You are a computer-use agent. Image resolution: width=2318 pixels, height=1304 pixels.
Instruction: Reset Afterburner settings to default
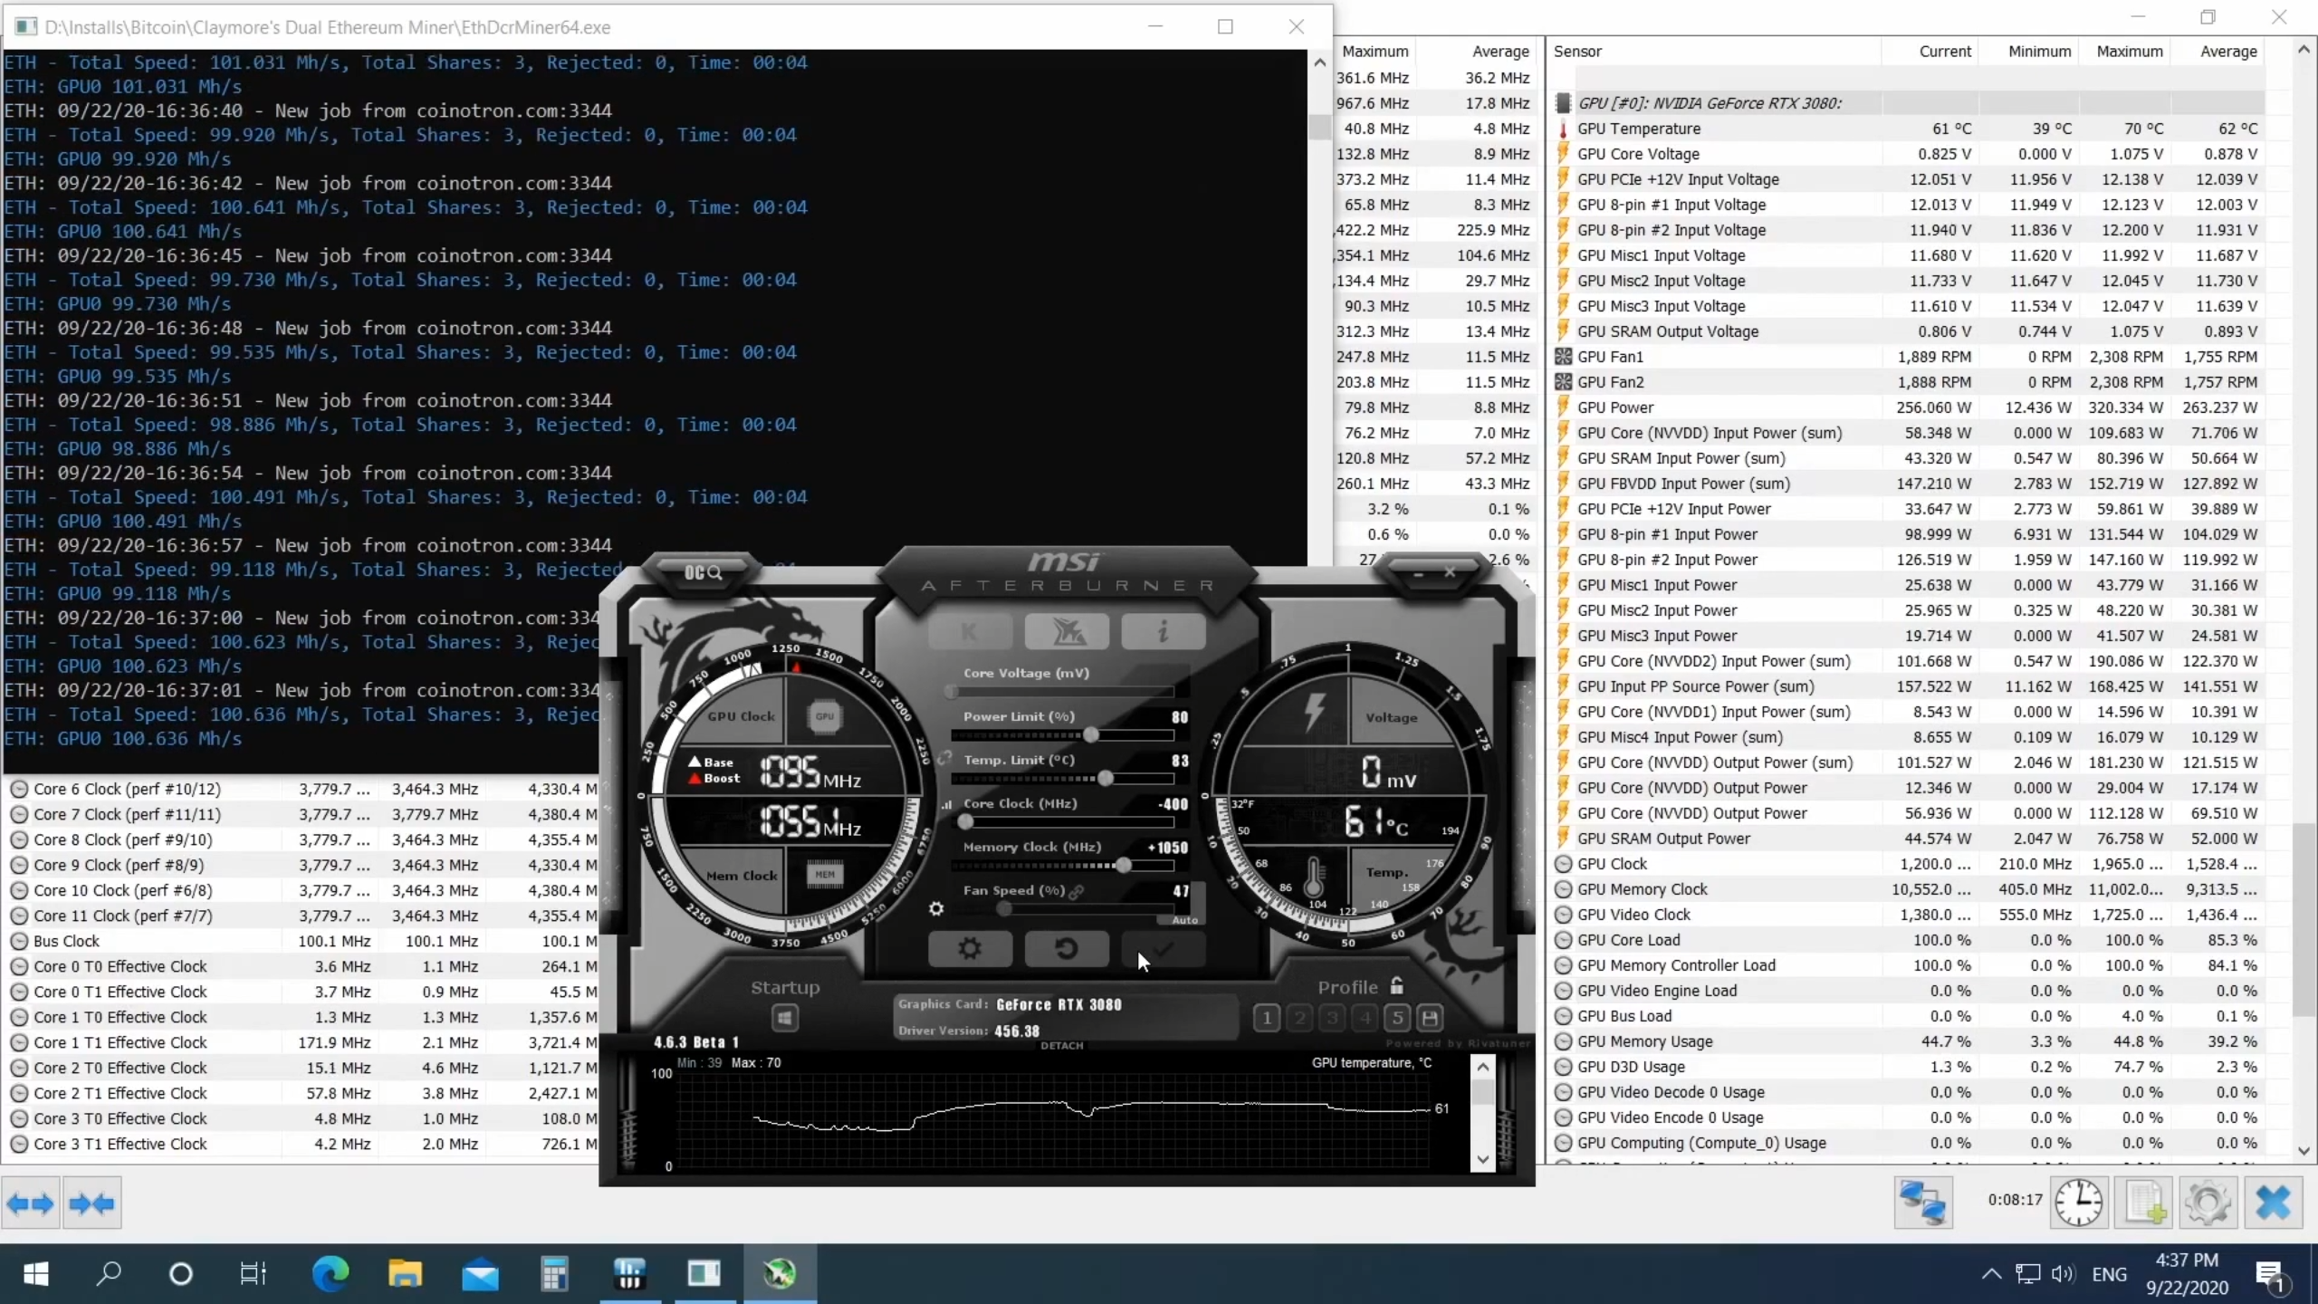[1067, 948]
